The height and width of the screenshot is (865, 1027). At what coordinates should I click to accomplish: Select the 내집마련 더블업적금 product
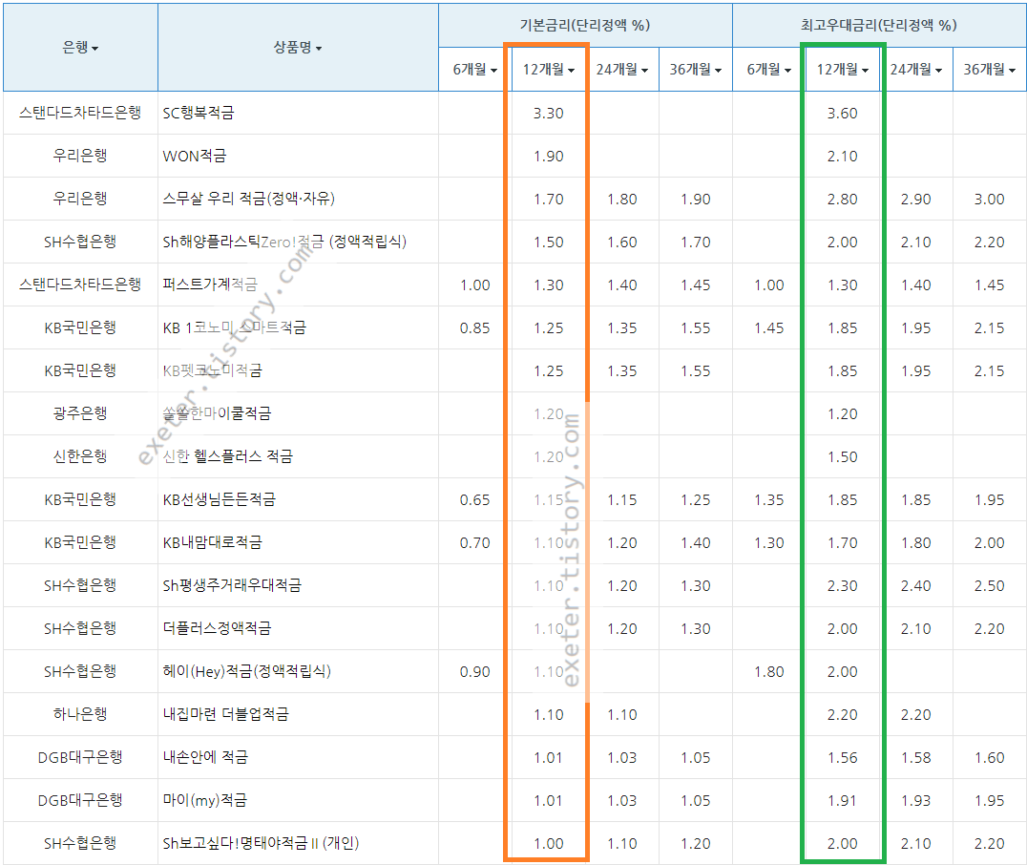point(225,713)
